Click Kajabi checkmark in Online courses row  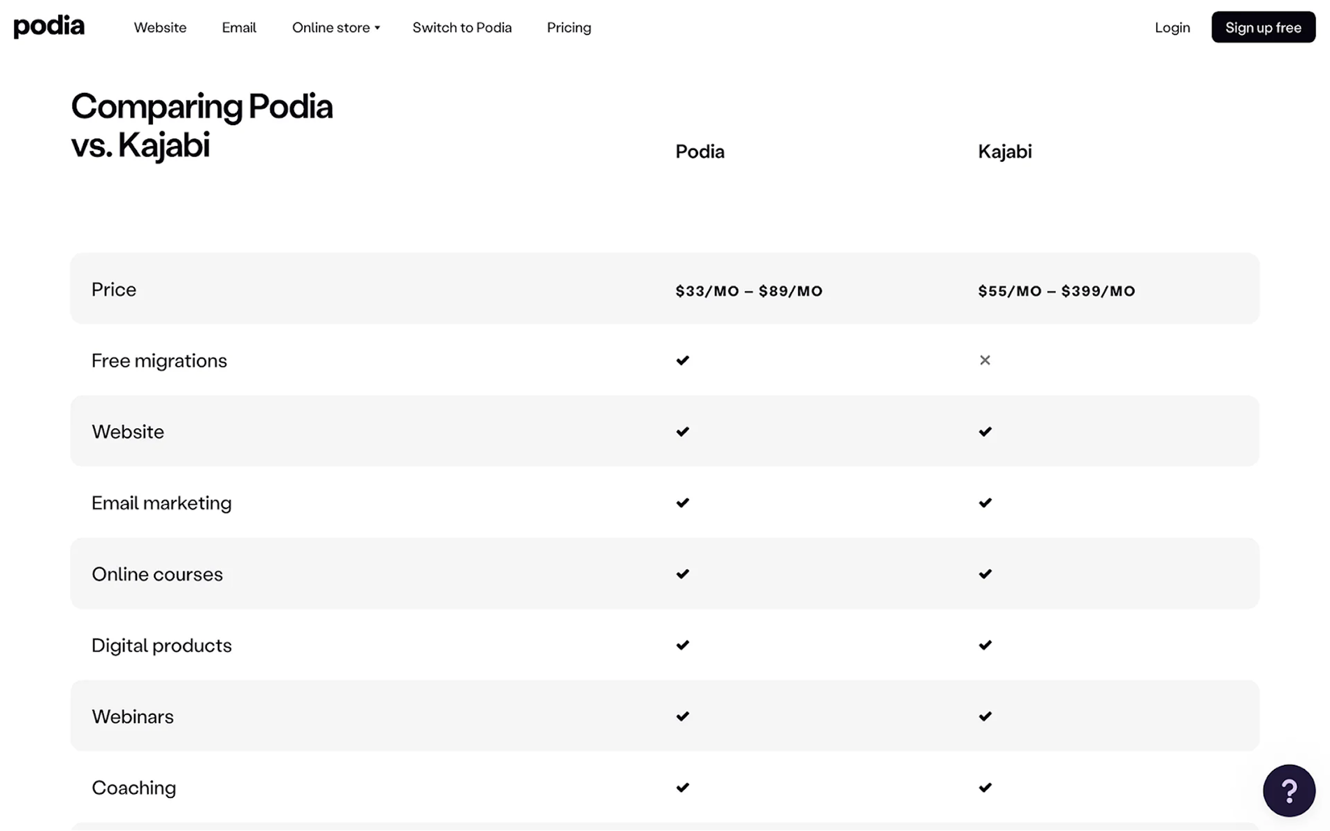(985, 574)
